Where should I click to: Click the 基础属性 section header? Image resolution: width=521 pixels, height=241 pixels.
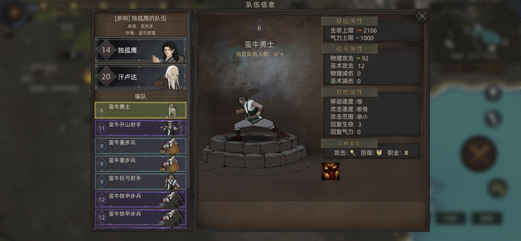tap(349, 21)
